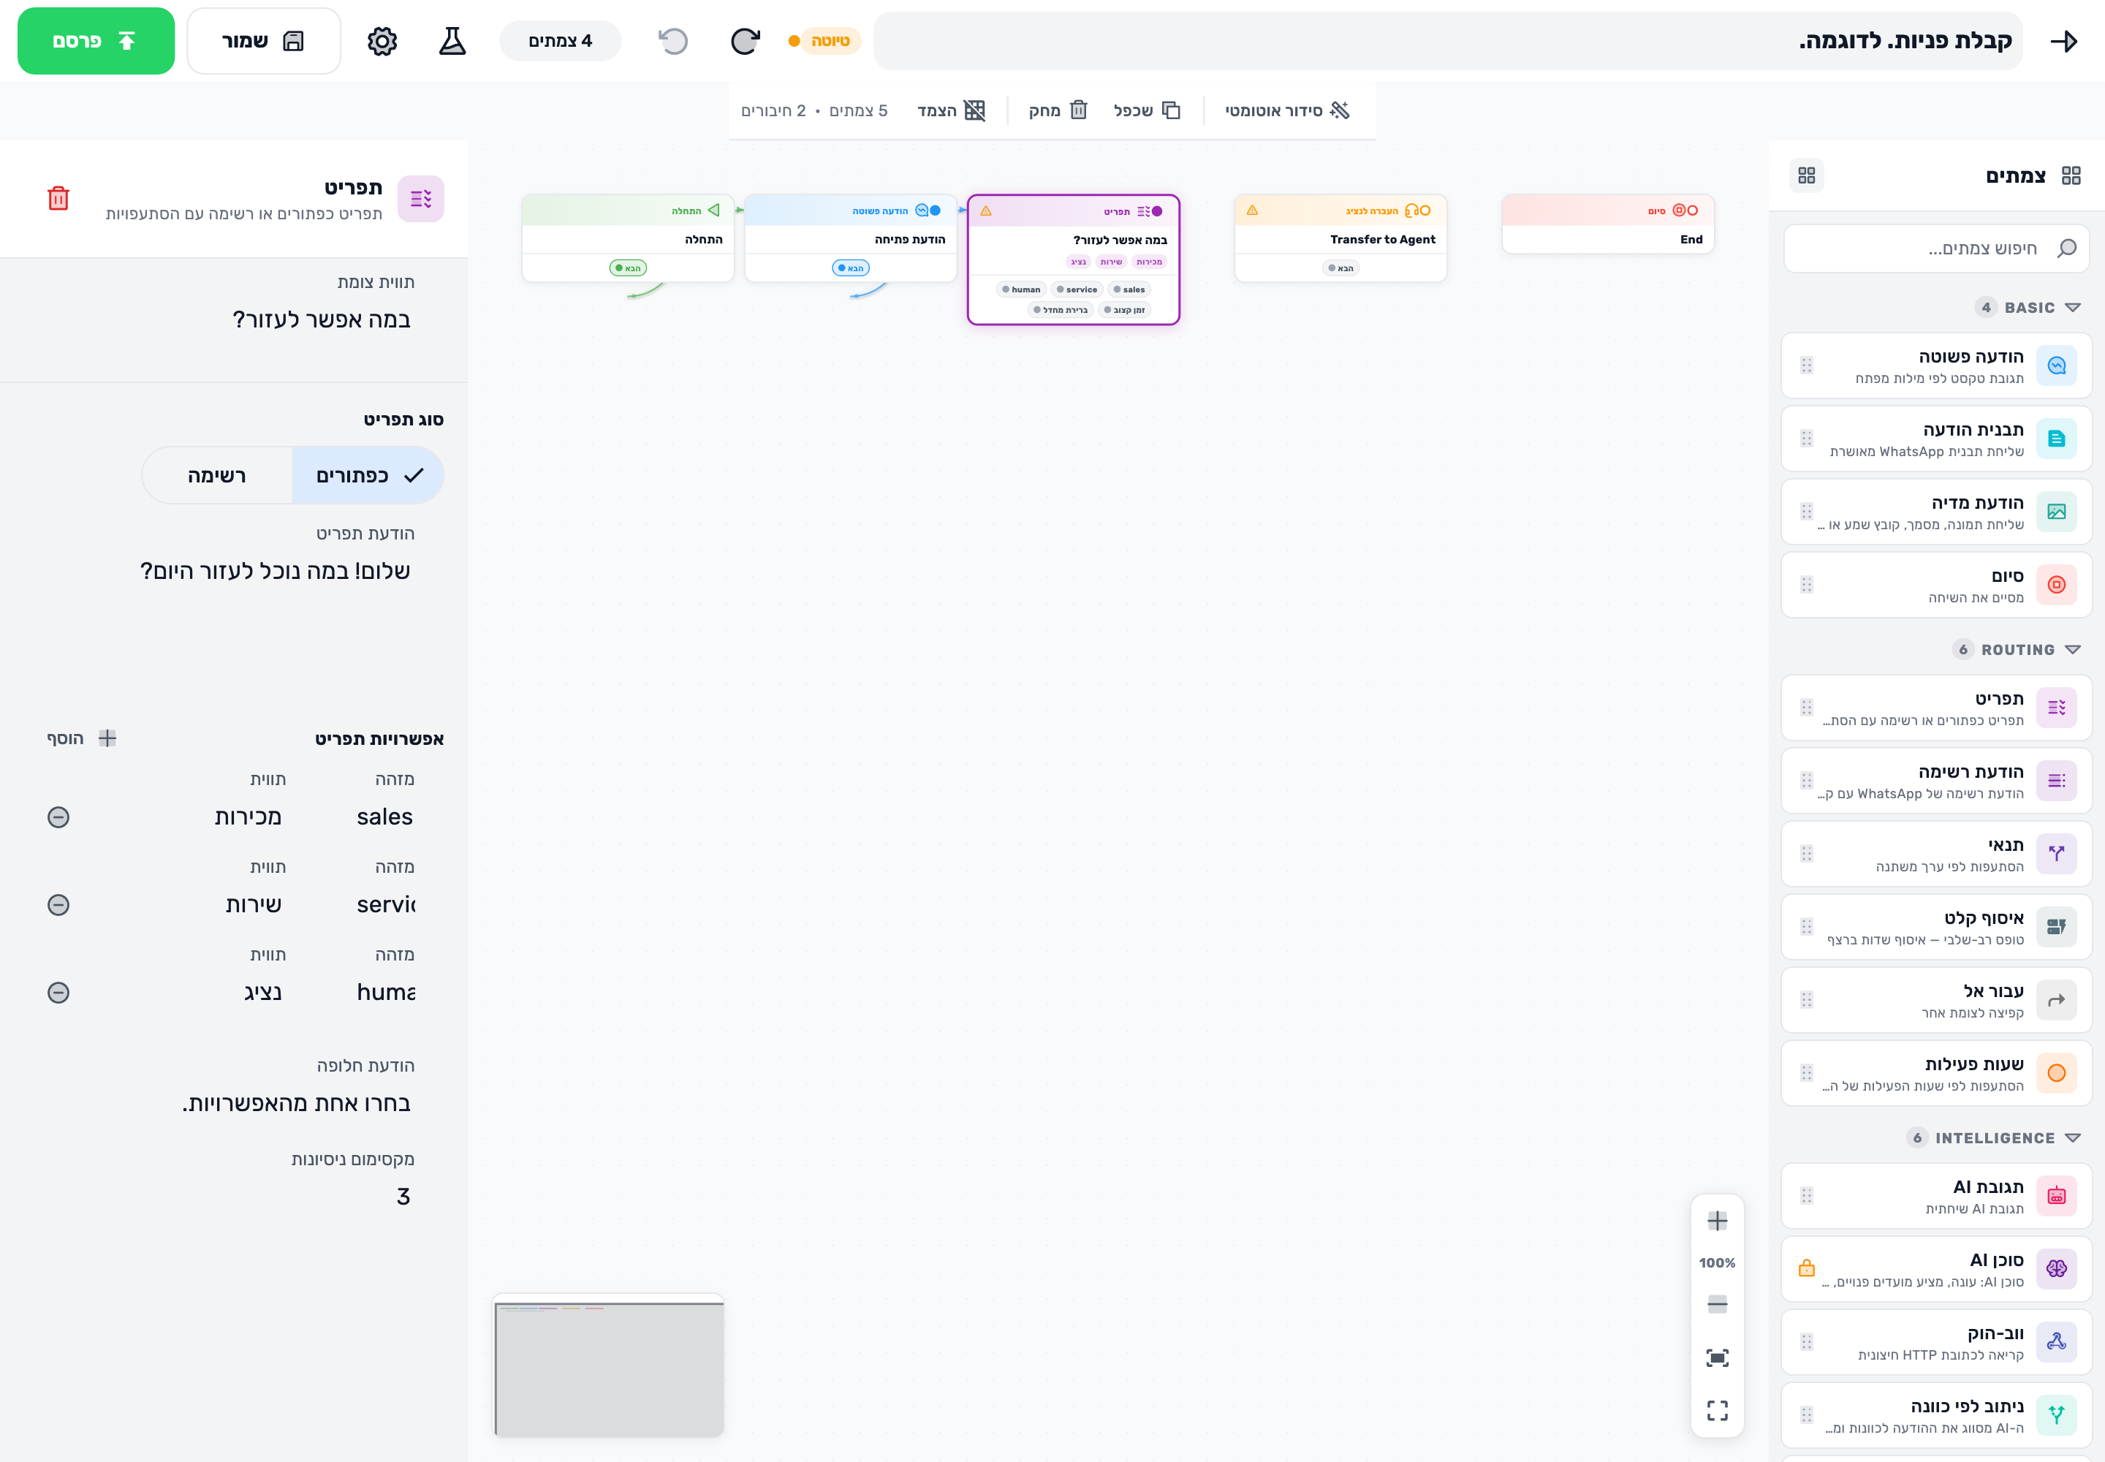Fit the flow to view
The height and width of the screenshot is (1462, 2105).
coord(1718,1357)
